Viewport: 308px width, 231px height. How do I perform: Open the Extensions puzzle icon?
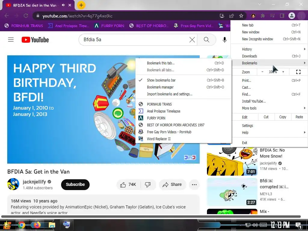click(263, 16)
